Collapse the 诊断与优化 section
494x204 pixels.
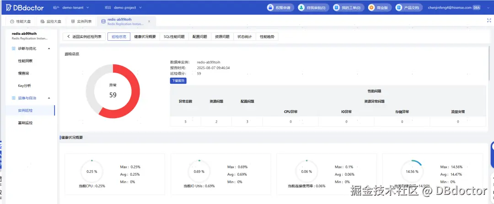click(49, 48)
